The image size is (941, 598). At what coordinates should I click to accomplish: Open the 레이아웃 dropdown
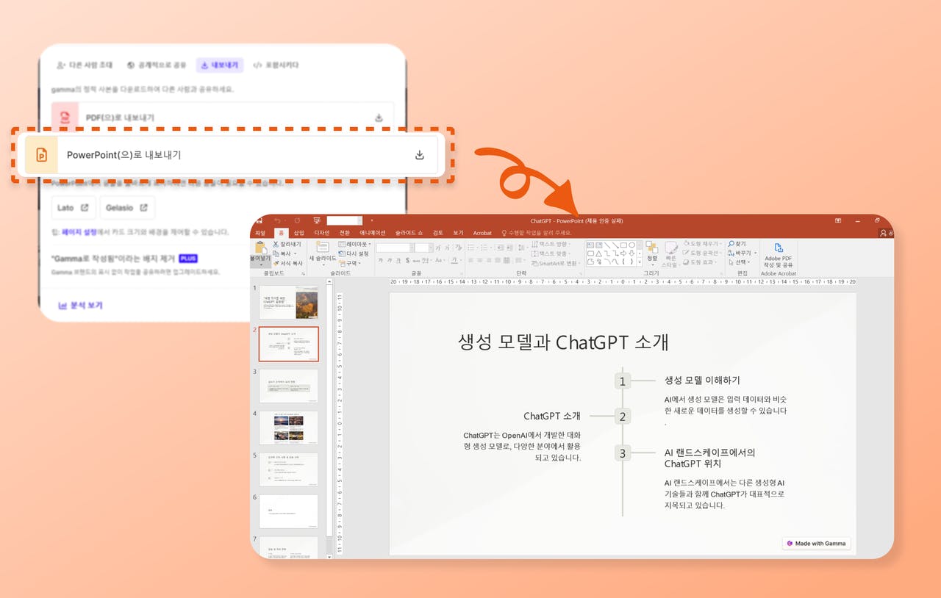[x=354, y=244]
